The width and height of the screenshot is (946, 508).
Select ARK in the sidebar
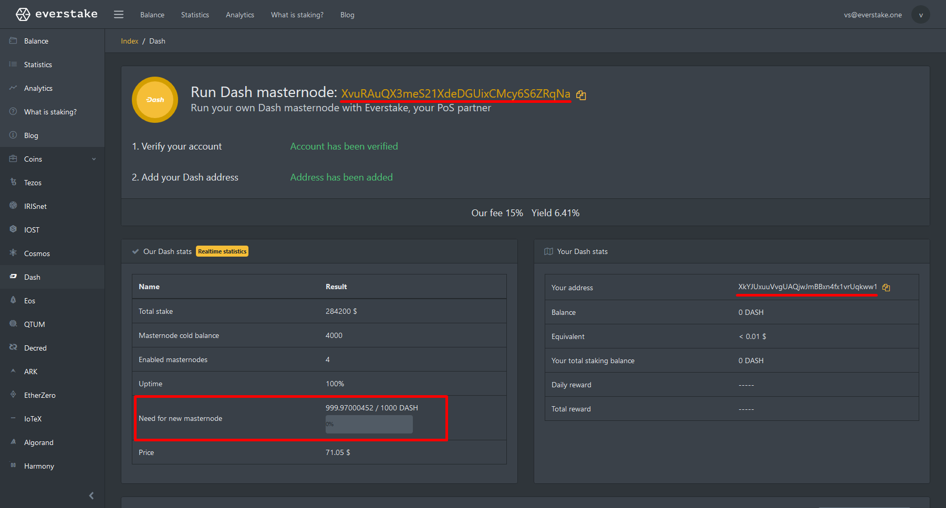click(x=52, y=372)
